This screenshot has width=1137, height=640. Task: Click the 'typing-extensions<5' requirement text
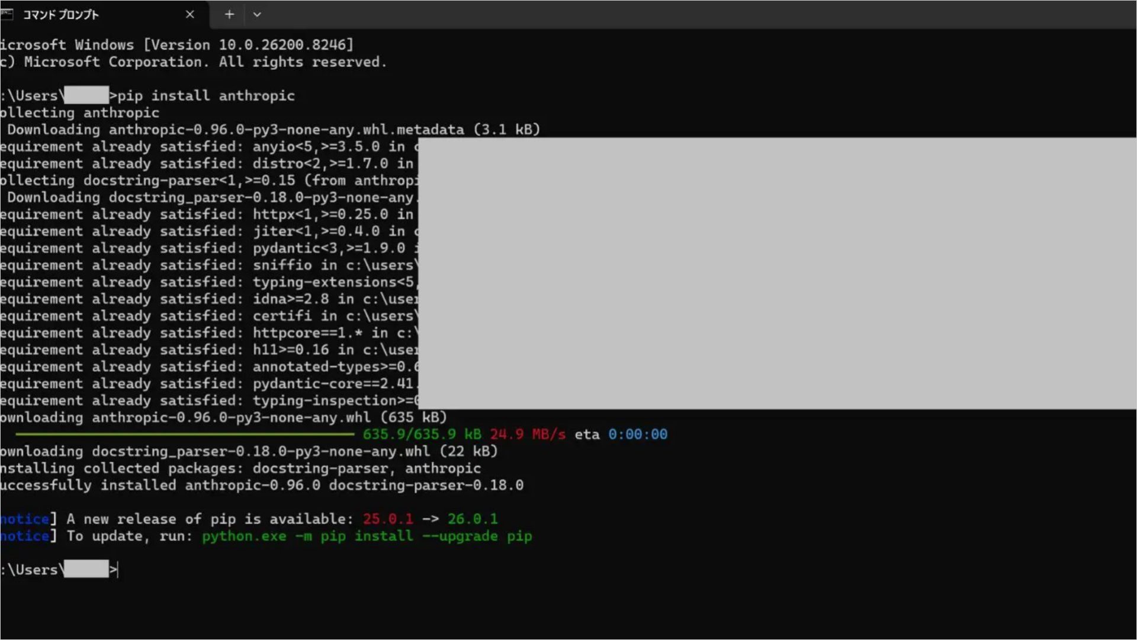click(x=333, y=282)
